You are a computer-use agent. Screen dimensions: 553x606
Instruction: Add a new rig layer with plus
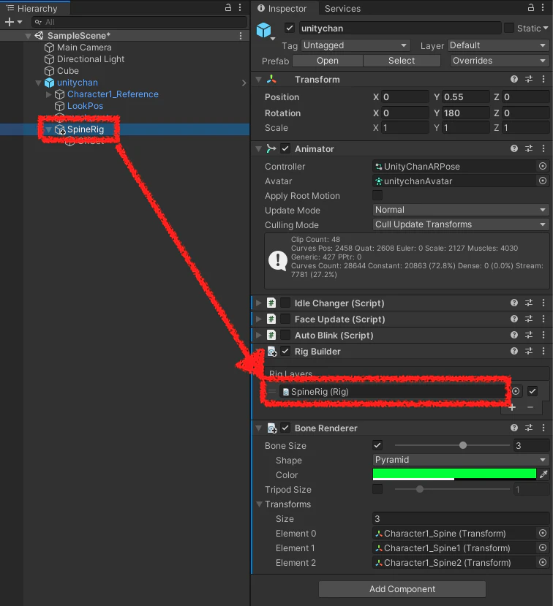point(512,407)
